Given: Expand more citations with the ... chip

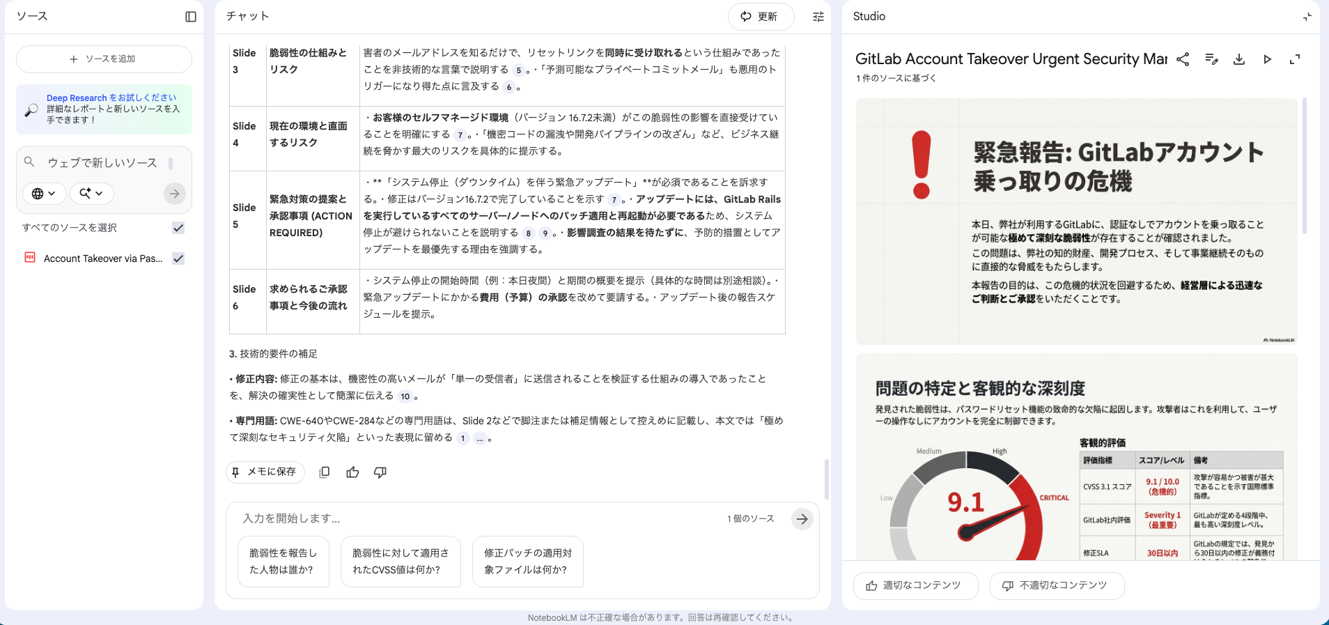Looking at the screenshot, I should tap(480, 438).
